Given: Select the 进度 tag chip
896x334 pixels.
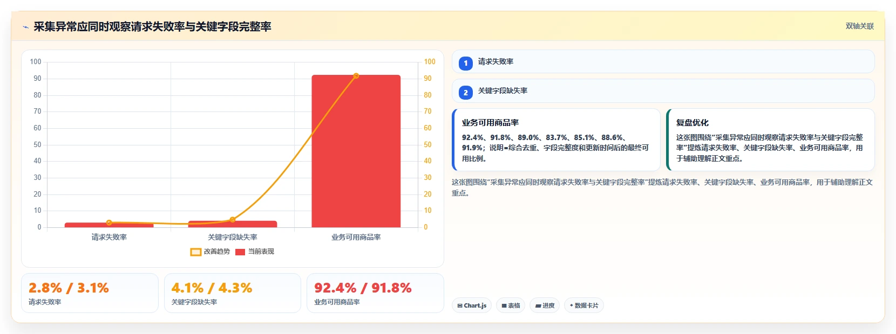Looking at the screenshot, I should click(x=545, y=305).
